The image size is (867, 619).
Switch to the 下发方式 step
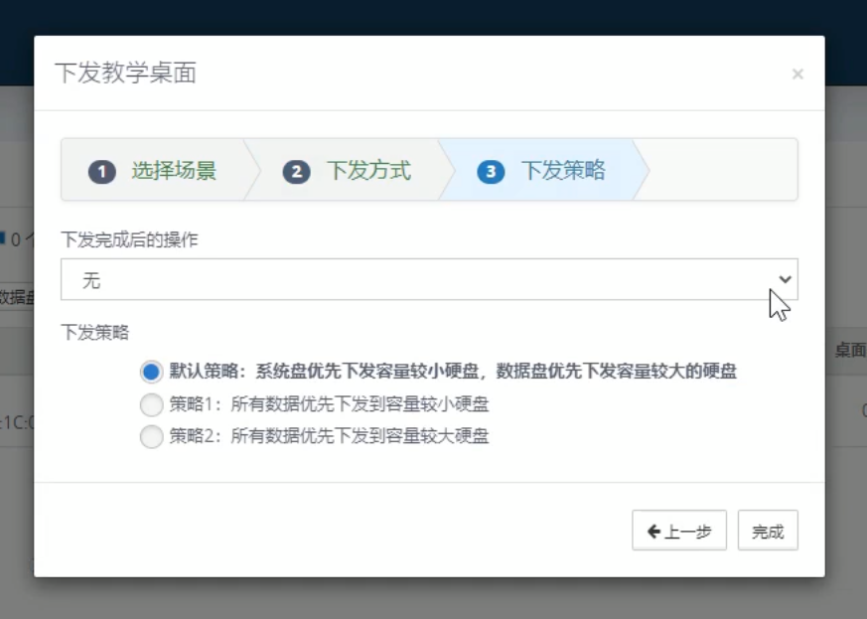[368, 171]
